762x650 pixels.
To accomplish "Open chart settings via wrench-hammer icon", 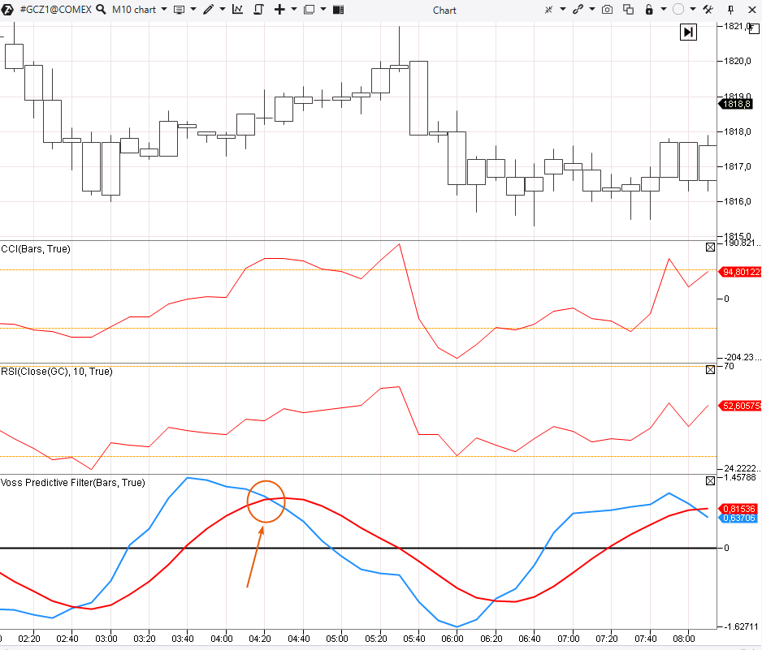I will (708, 10).
